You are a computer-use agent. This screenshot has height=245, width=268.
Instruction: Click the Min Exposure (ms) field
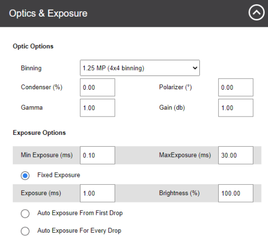(x=98, y=155)
